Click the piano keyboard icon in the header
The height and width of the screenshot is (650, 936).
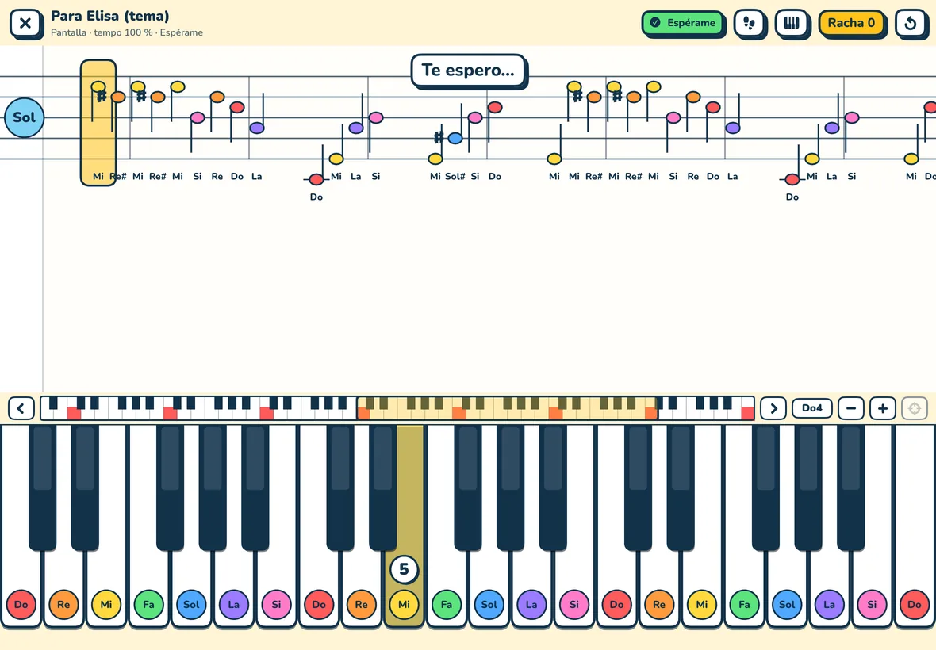point(791,23)
